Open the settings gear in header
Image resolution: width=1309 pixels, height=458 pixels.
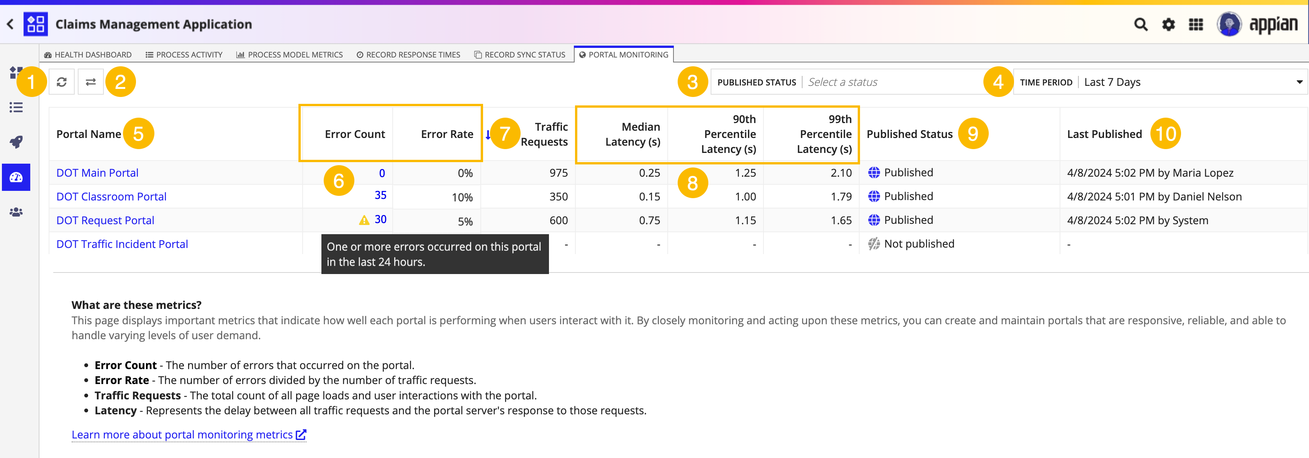pyautogui.click(x=1168, y=24)
